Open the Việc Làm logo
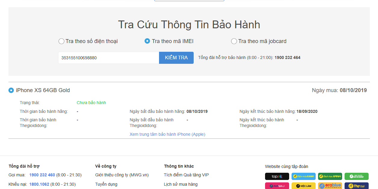The width and height of the screenshot is (378, 189). [x=303, y=186]
